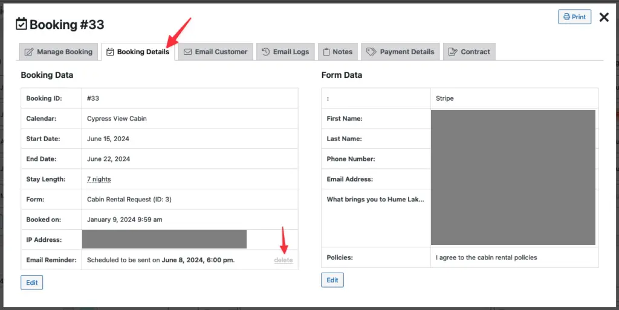Delete the scheduled email reminder
Image resolution: width=619 pixels, height=310 pixels.
[x=283, y=260]
